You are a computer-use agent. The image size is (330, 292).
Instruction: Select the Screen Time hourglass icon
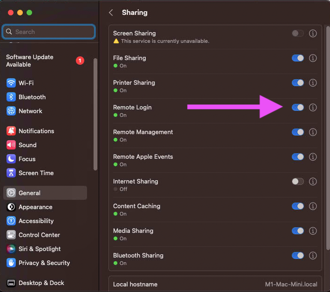point(11,173)
